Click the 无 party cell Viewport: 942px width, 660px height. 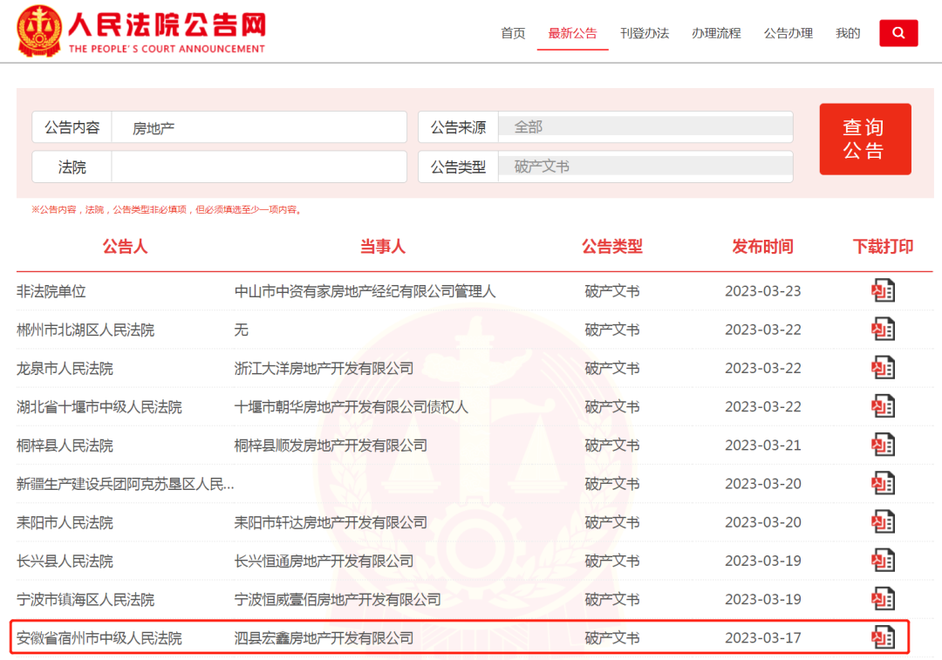pyautogui.click(x=241, y=330)
